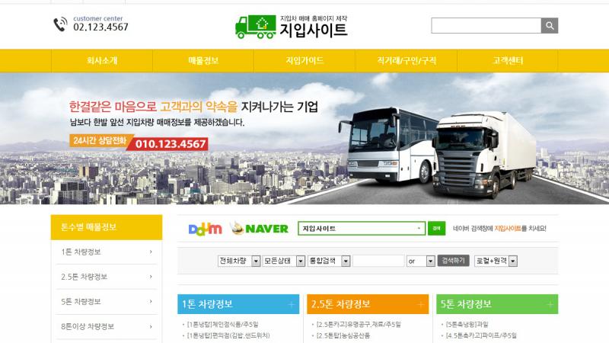Click the green Naver search button
Viewport: 609px width, 343px height.
point(436,228)
